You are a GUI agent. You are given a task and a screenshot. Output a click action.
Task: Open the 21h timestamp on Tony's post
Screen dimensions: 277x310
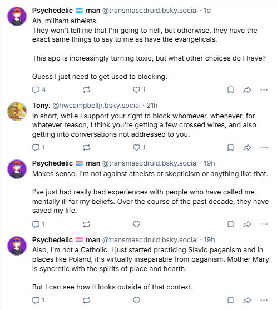pyautogui.click(x=152, y=106)
